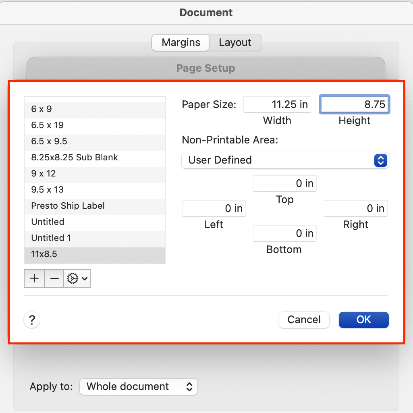Click the remove (−) paper size icon

[54, 278]
